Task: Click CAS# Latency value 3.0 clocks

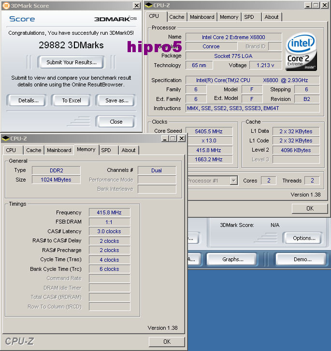Action: 109,231
